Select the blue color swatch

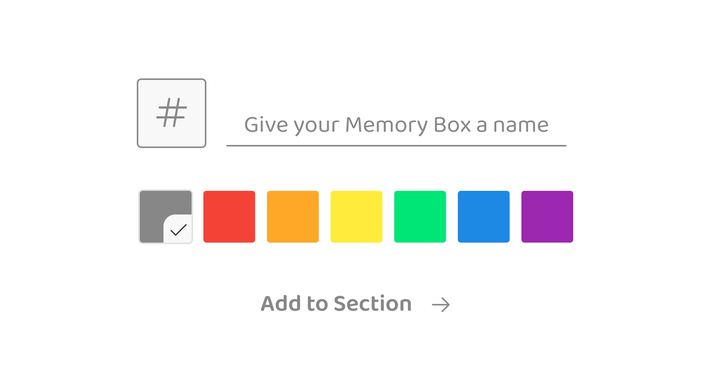click(x=484, y=216)
